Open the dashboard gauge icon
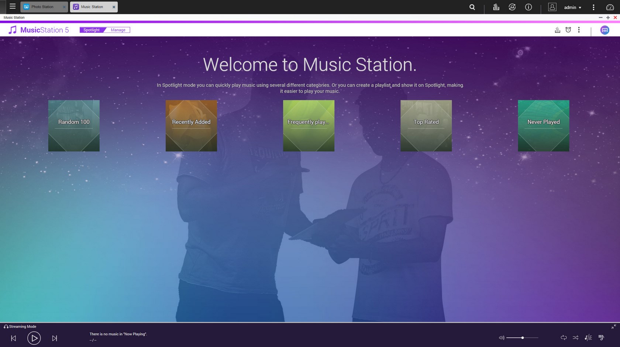The image size is (620, 347). click(x=610, y=7)
